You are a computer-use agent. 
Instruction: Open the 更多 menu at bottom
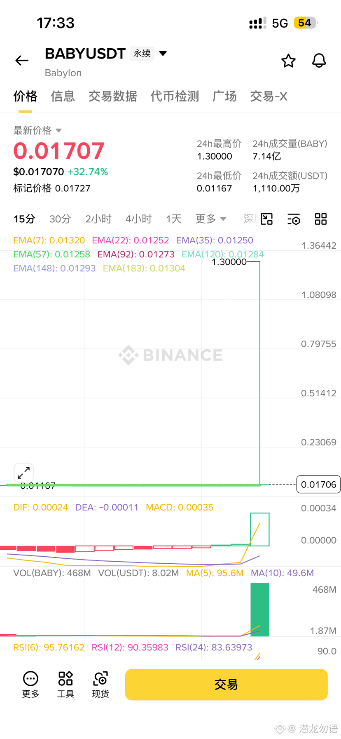click(30, 685)
